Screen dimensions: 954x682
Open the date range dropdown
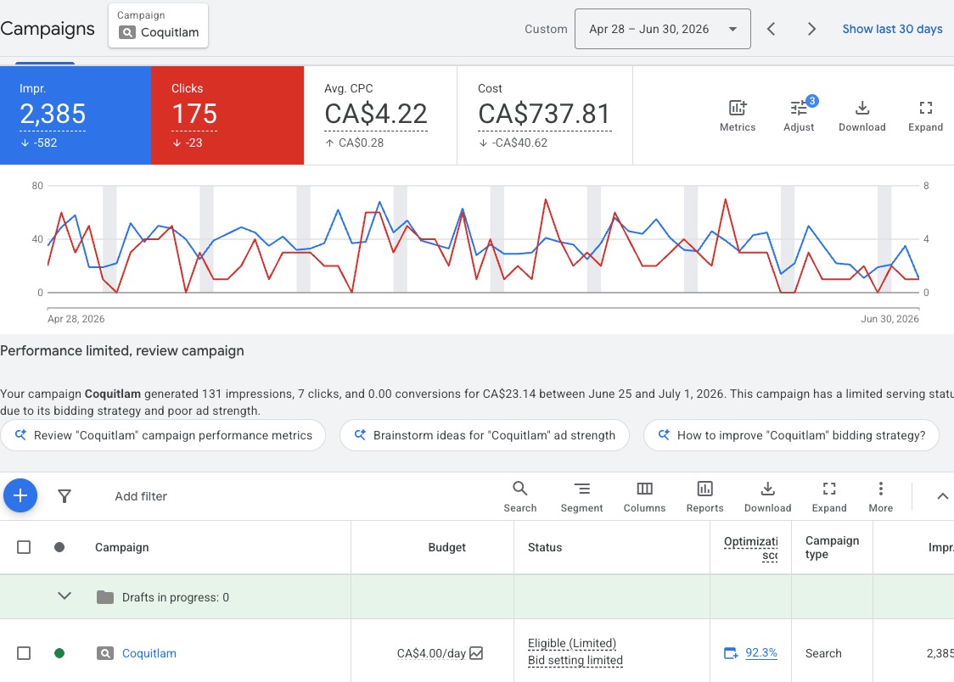[663, 29]
